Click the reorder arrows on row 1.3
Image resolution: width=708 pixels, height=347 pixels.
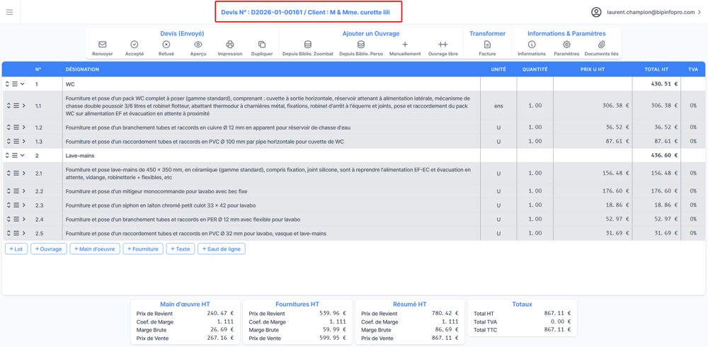click(8, 142)
